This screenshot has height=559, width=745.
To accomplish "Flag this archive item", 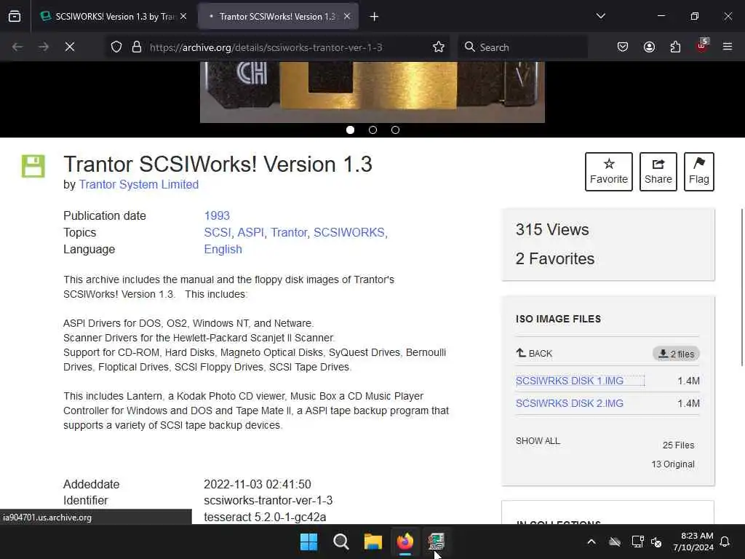I will tap(699, 172).
